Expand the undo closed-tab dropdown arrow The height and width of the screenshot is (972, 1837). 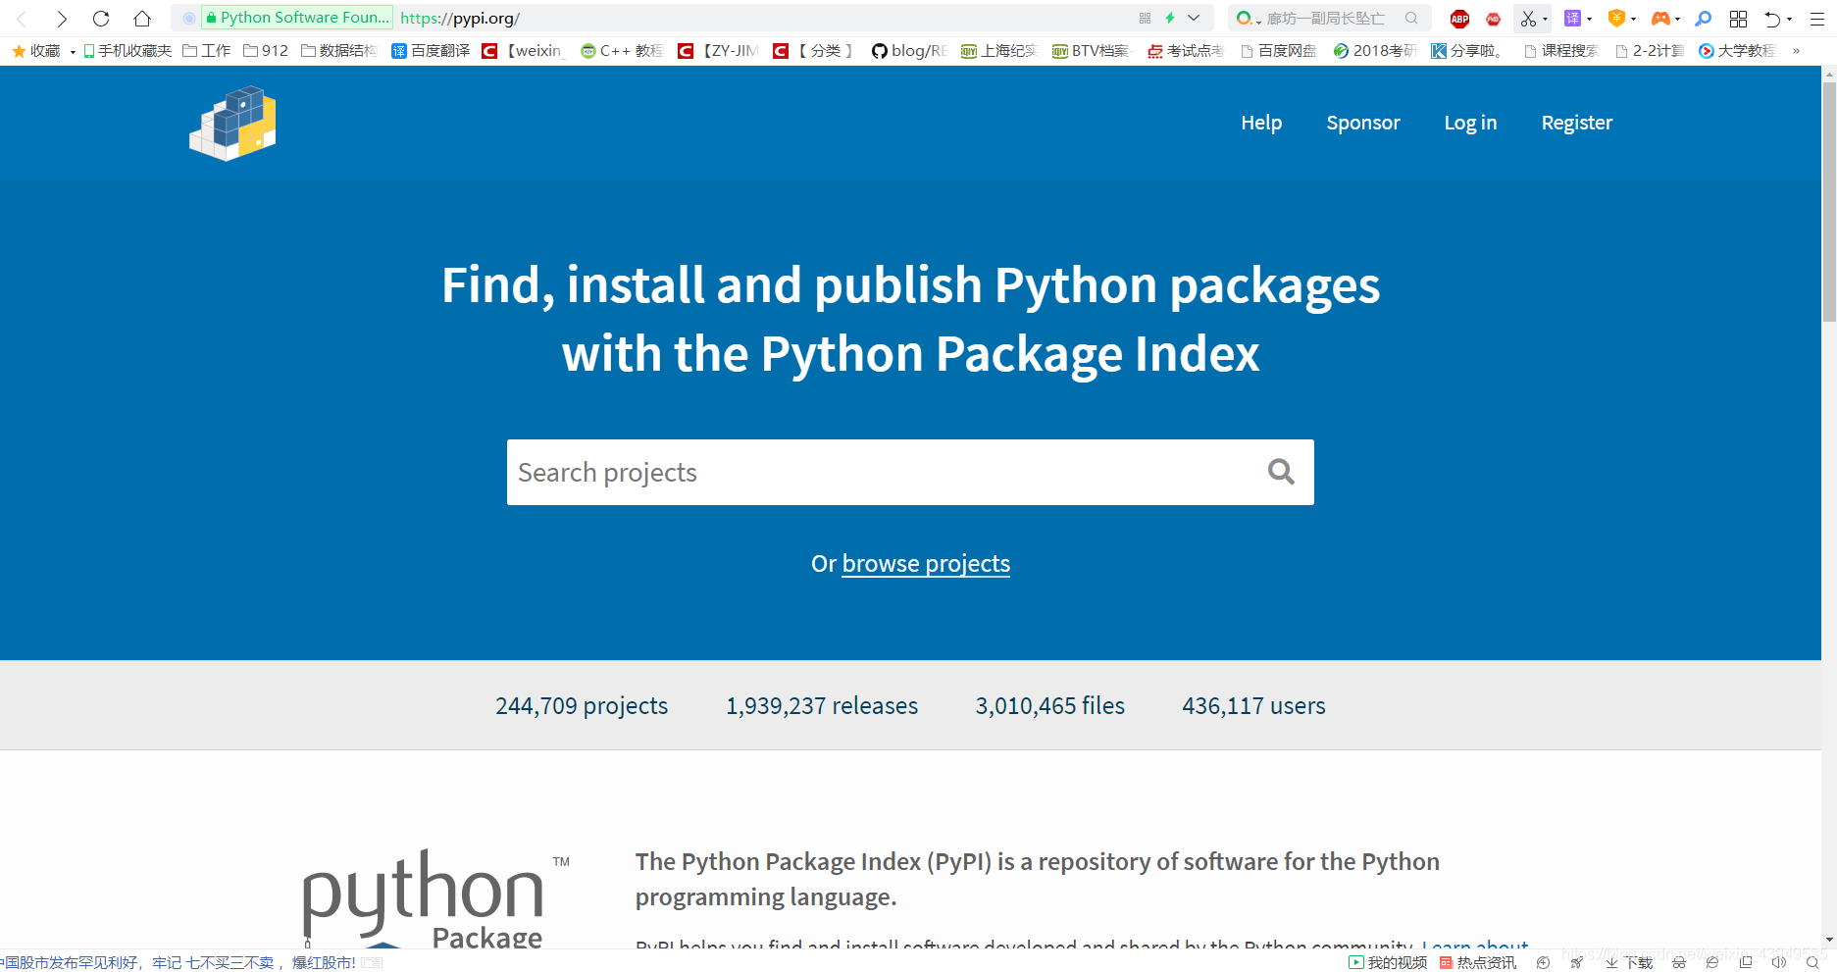1789,19
